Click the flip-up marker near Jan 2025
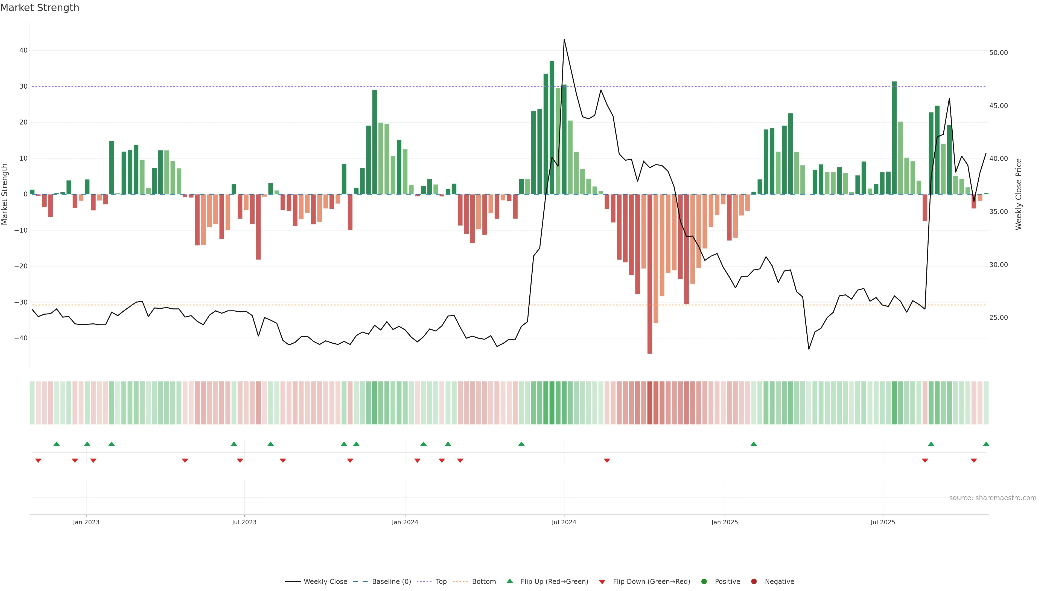1050x591 pixels. pos(754,444)
